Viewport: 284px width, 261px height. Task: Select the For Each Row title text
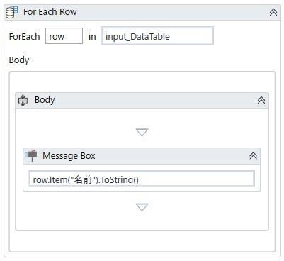click(x=50, y=12)
